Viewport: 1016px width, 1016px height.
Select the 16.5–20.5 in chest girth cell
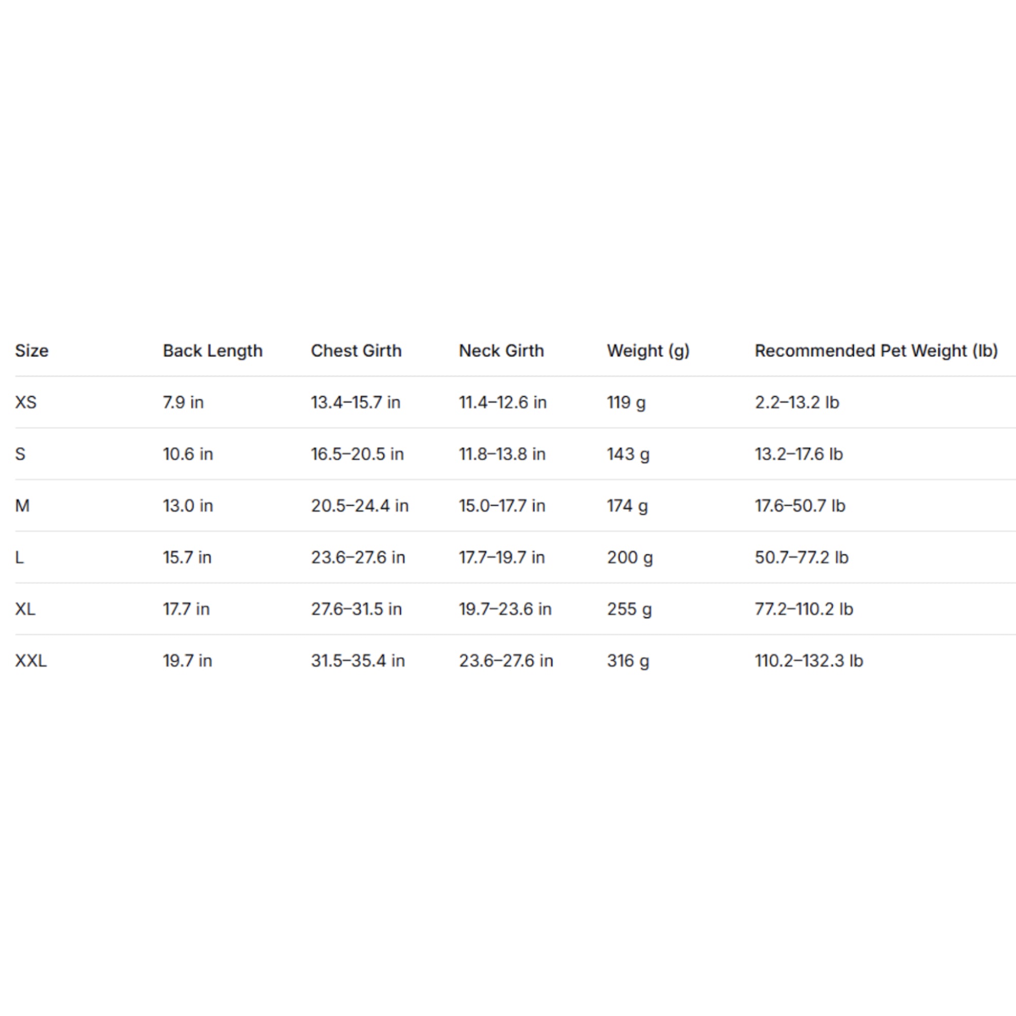pos(357,454)
